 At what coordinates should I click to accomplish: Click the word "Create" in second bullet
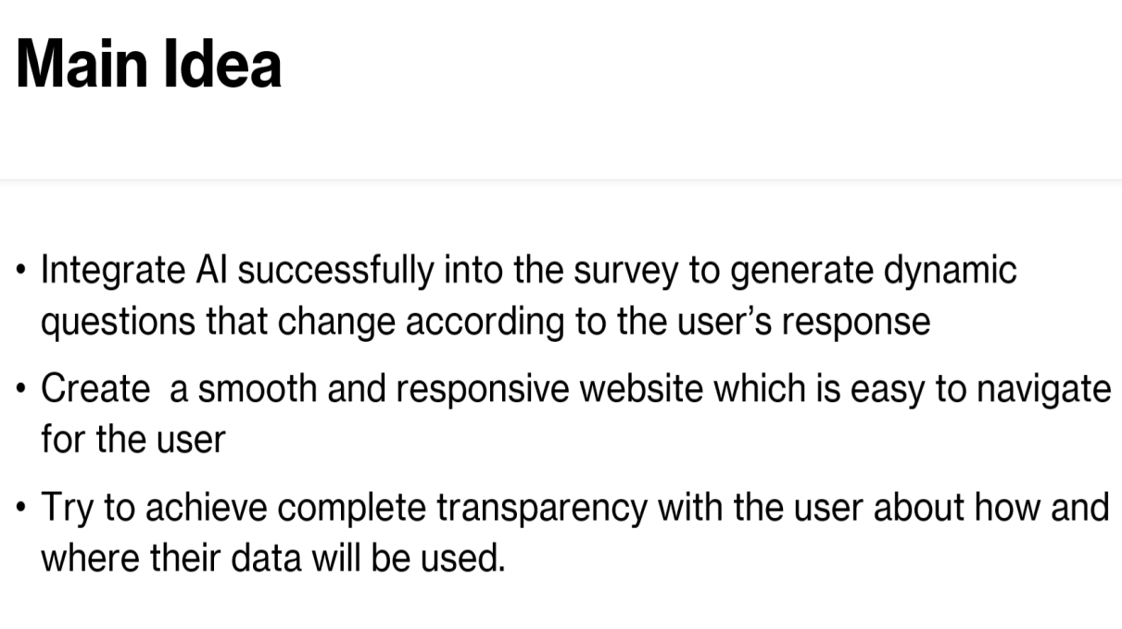pos(95,389)
